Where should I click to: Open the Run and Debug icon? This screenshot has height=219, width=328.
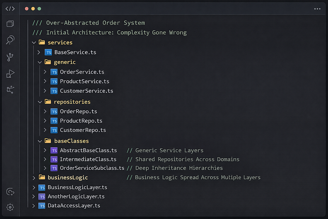10,74
